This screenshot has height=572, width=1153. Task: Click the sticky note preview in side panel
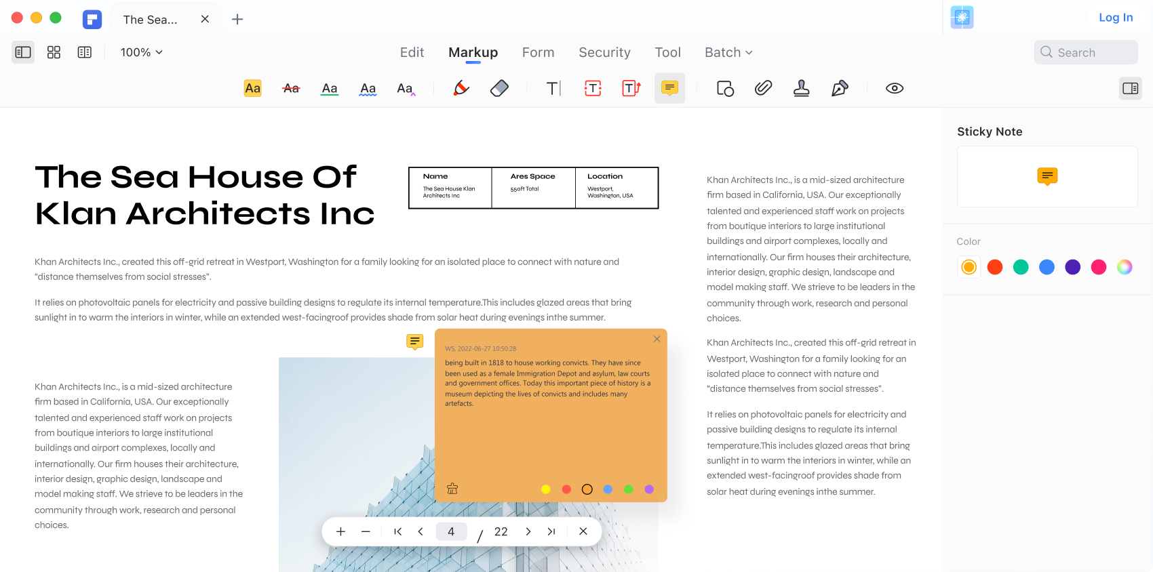click(1047, 177)
